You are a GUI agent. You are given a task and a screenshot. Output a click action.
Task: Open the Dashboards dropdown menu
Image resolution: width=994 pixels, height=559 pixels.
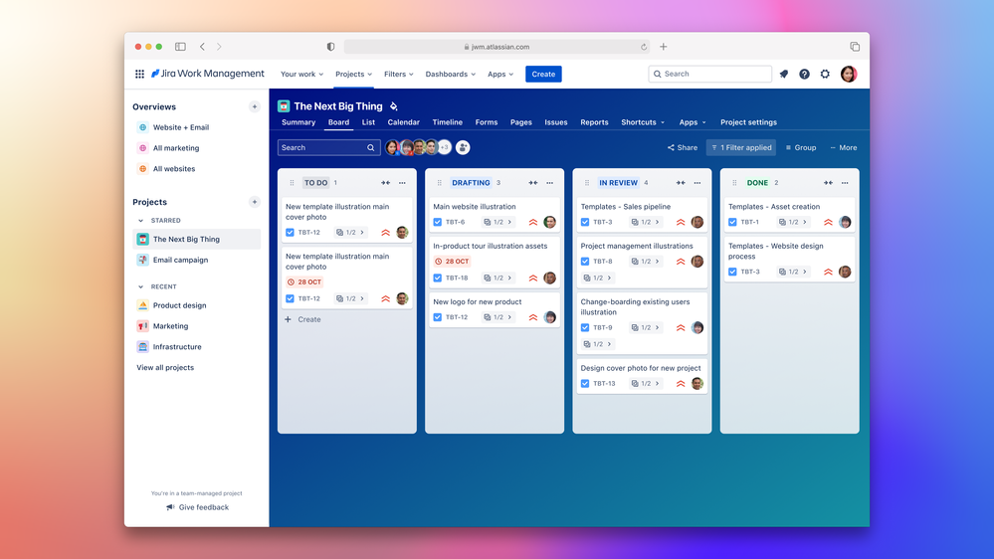450,75
